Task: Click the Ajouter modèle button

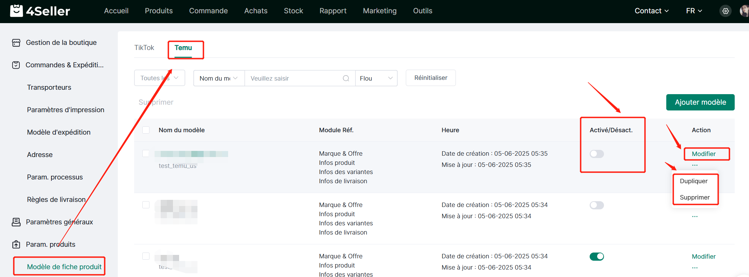Action: [x=700, y=102]
